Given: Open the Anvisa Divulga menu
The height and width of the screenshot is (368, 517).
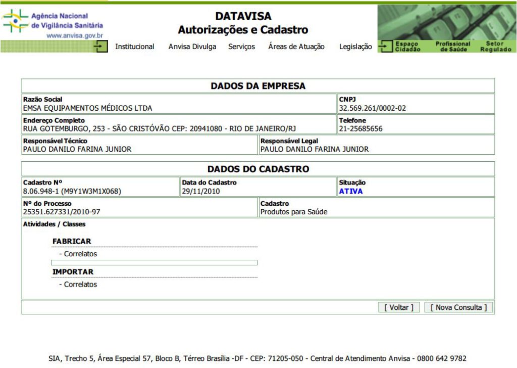Looking at the screenshot, I should point(192,47).
